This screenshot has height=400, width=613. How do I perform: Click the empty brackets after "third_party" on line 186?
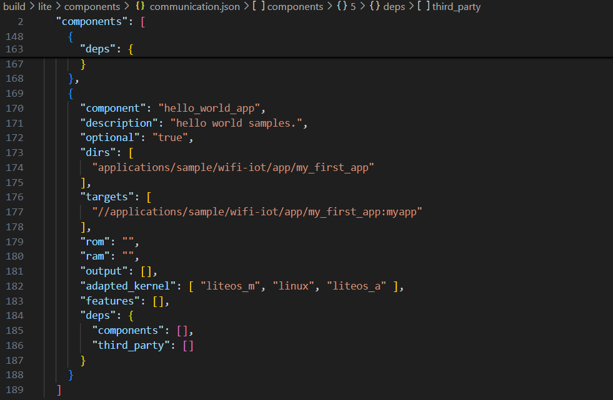188,346
